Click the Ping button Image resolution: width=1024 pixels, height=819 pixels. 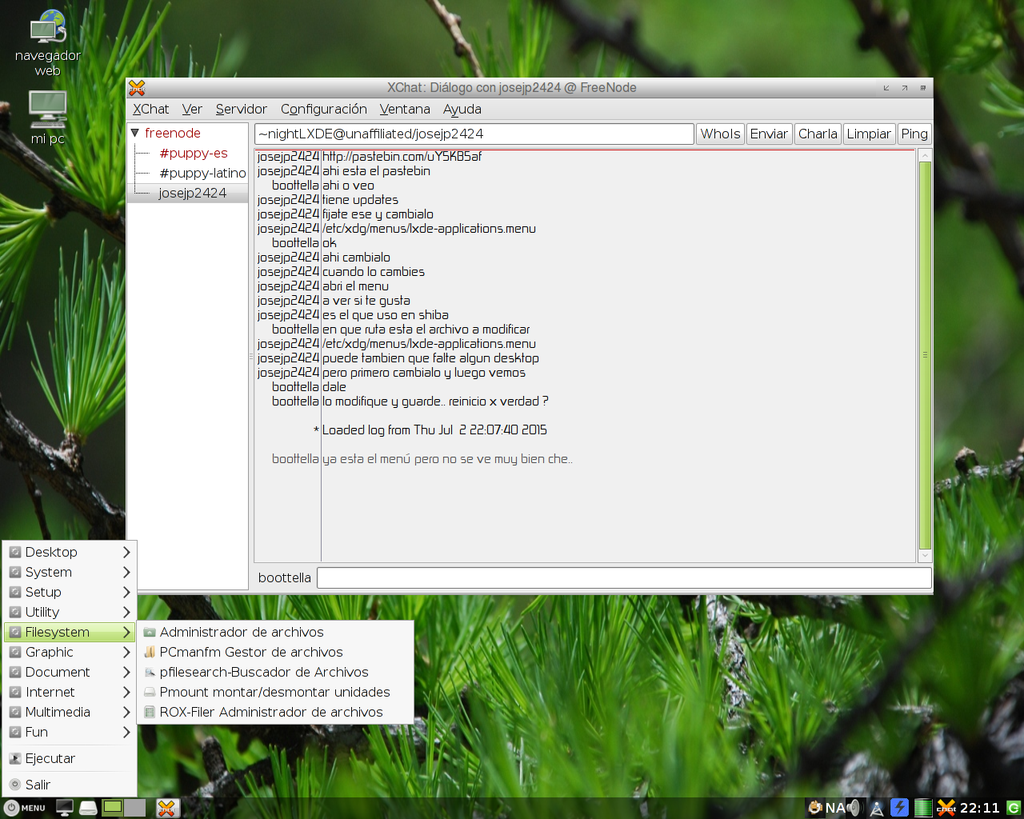914,134
